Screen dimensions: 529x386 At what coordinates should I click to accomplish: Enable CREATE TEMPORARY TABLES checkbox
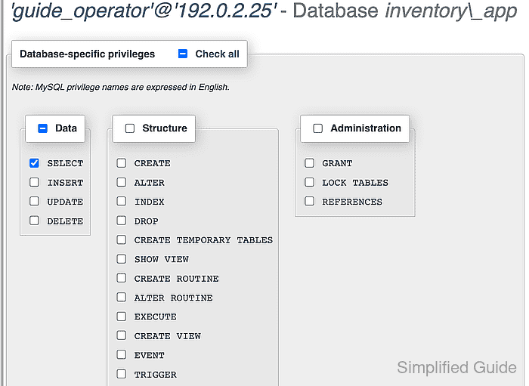tap(122, 239)
